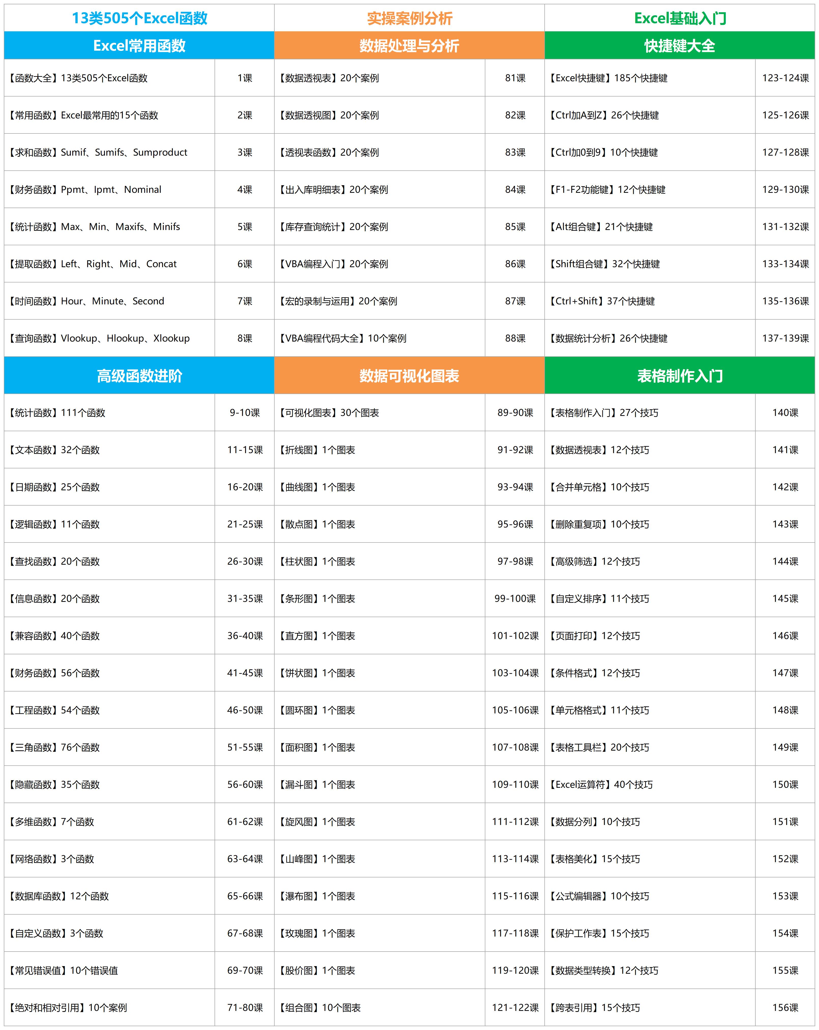Click '【常见错误值】10个错误值' cell
Viewport: 819px width, 1030px height.
tap(110, 970)
